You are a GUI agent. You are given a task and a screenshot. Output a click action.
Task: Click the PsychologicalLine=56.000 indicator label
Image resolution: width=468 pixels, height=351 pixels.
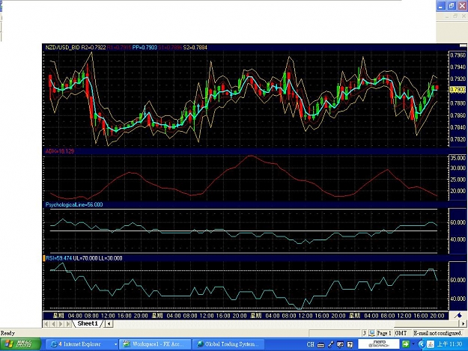[74, 204]
